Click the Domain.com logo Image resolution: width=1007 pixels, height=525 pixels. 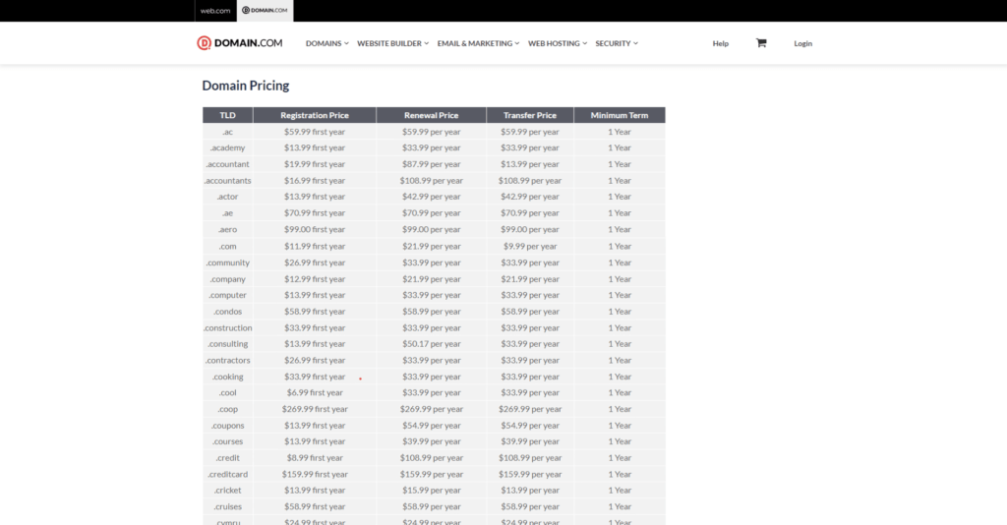[240, 43]
